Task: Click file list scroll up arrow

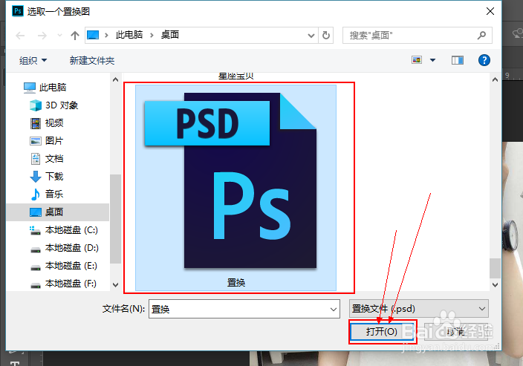Action: tap(495, 79)
